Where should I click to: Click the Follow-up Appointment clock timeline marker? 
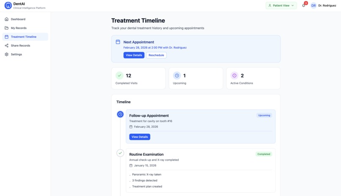coord(120,114)
